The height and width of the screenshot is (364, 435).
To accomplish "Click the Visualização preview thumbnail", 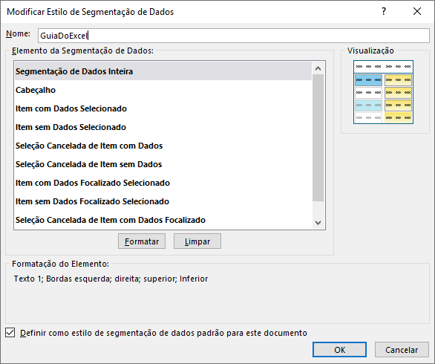I will [x=383, y=92].
